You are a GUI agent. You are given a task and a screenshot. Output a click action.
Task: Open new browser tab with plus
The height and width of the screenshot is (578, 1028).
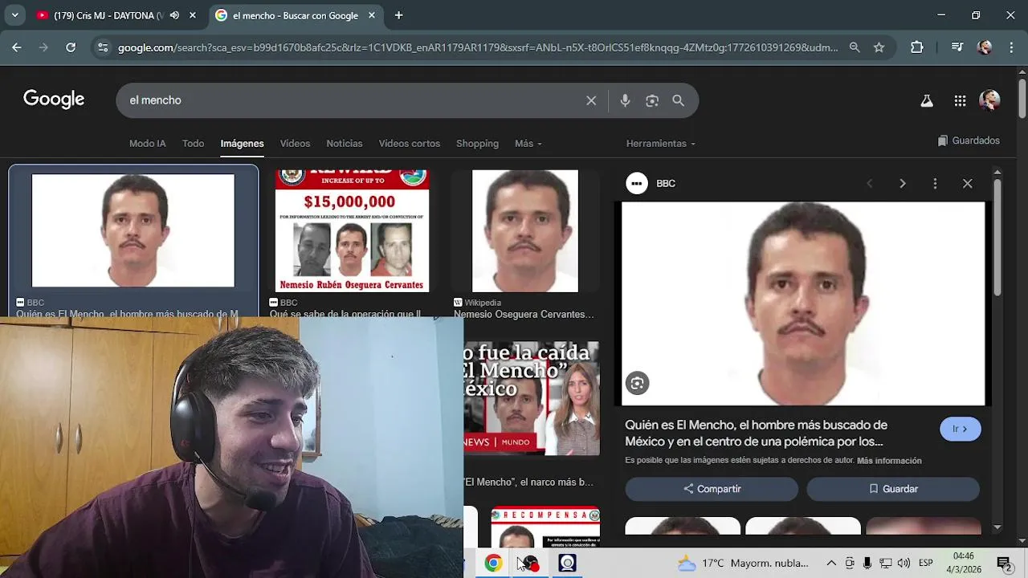click(398, 15)
